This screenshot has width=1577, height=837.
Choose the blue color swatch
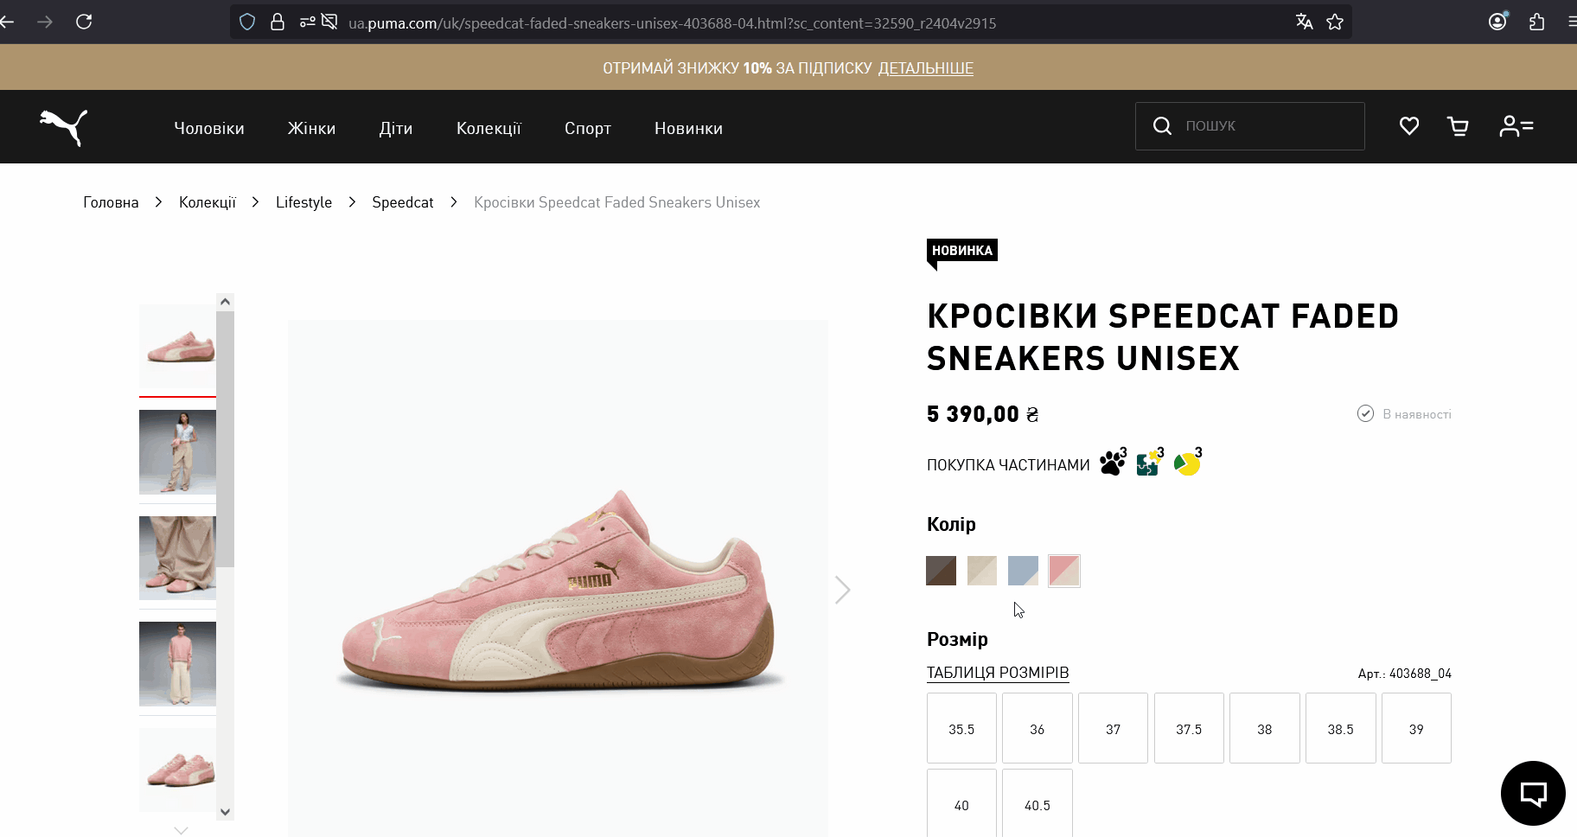pos(1022,570)
